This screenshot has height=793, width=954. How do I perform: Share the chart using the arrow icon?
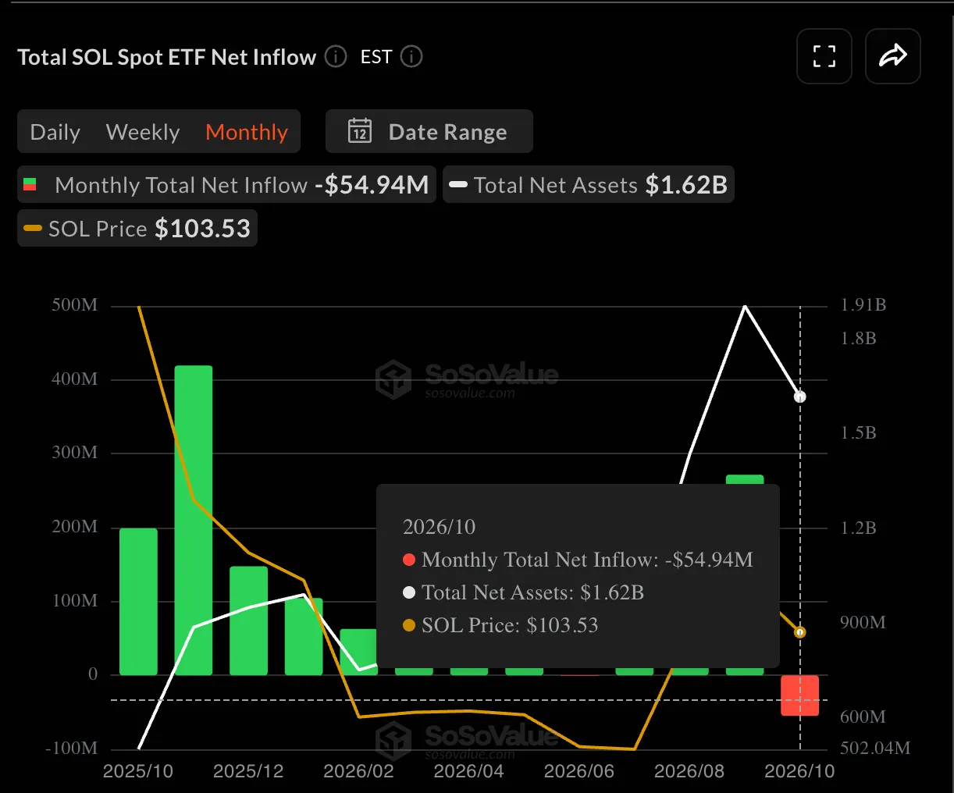click(x=893, y=56)
